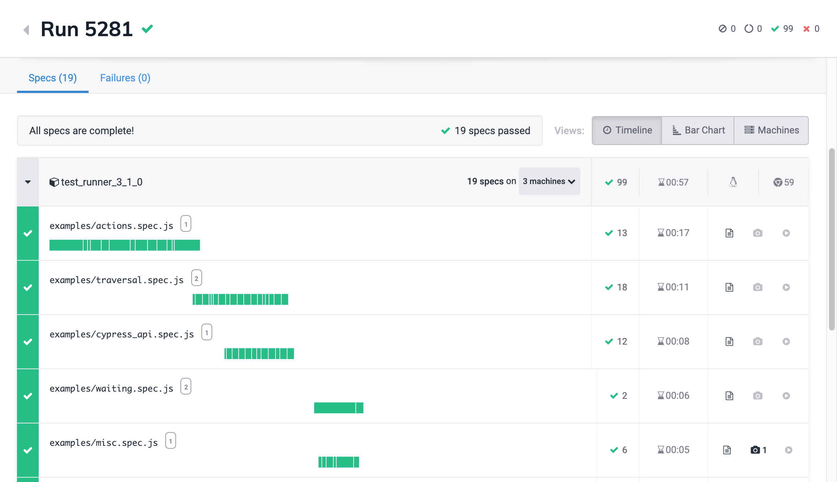Screen dimensions: 837x482
Task: Play video recording of traversal.spec.js
Action: coord(786,287)
